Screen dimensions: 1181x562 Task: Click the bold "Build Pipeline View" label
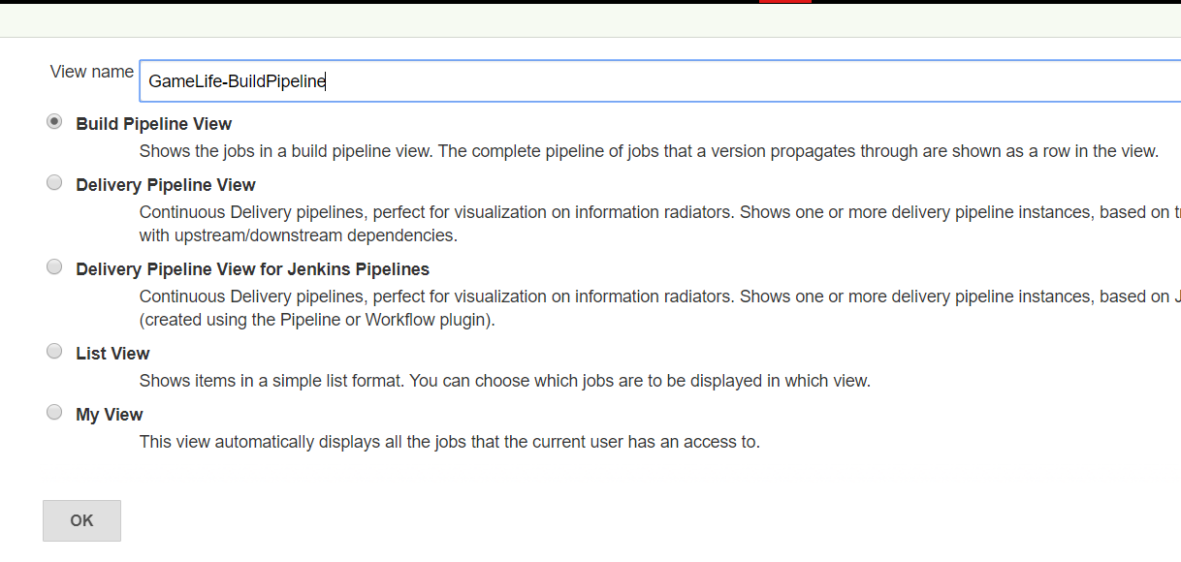click(153, 124)
